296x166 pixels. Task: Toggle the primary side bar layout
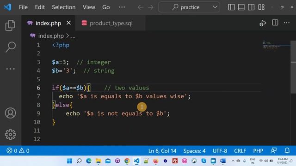pyautogui.click(x=231, y=7)
